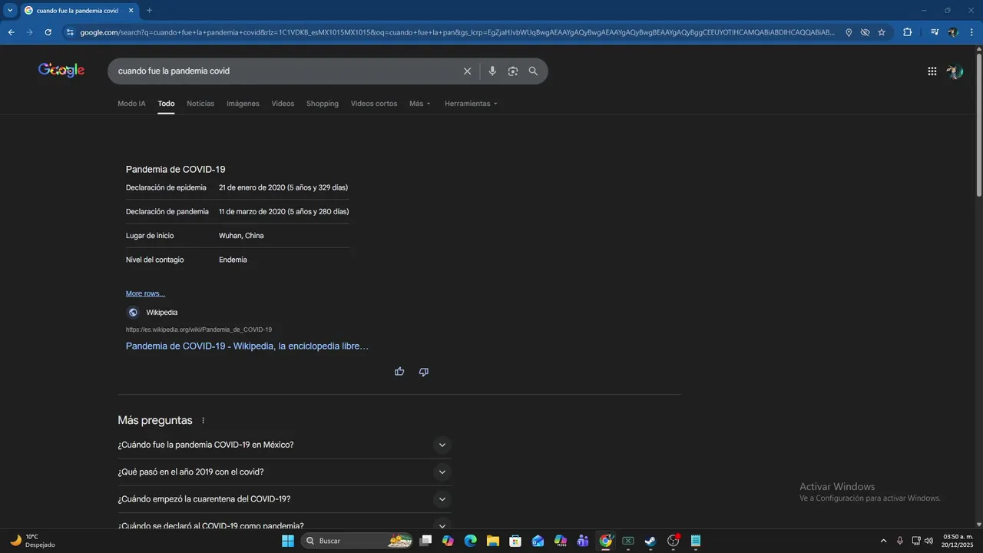Open location permission icon in address bar

(849, 32)
